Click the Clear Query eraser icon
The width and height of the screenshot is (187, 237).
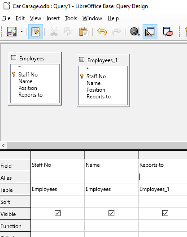(x=168, y=32)
